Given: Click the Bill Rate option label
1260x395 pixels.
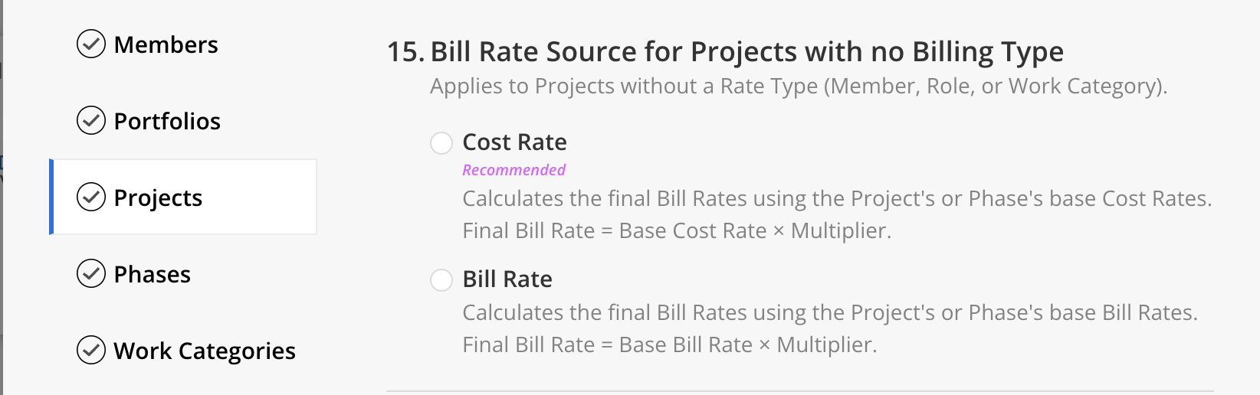Looking at the screenshot, I should pos(507,279).
